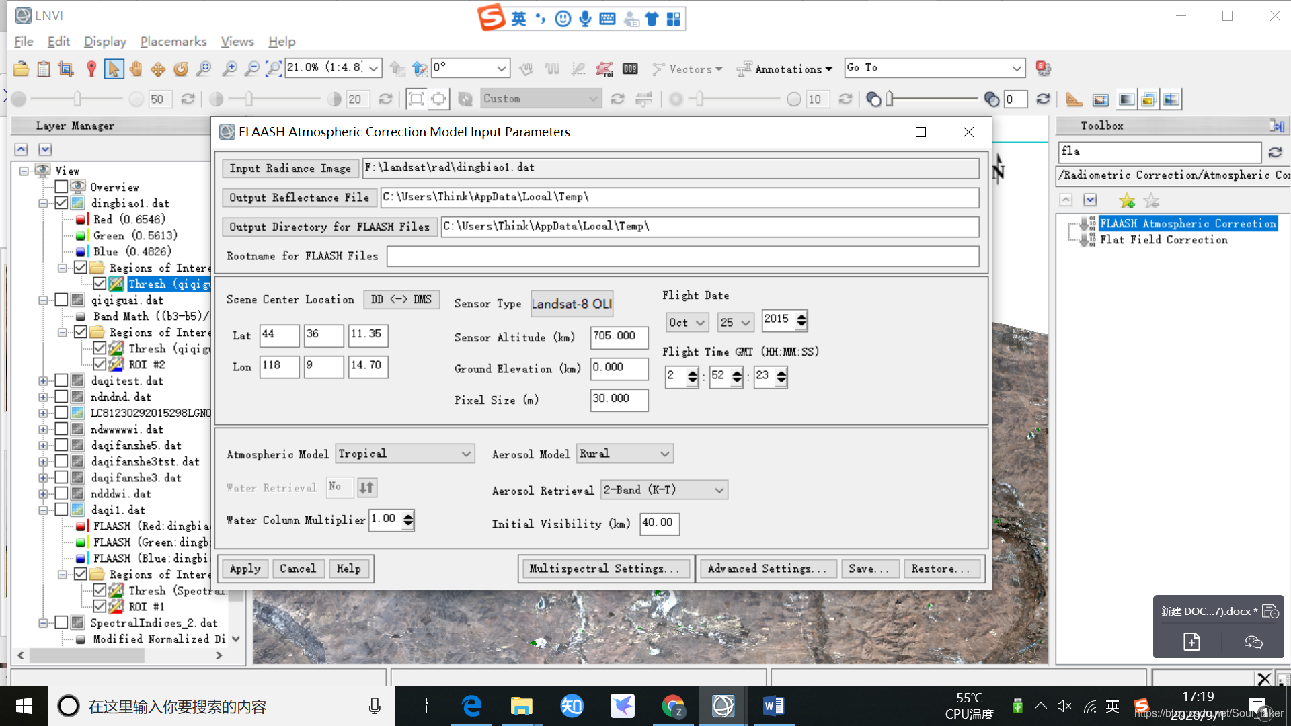Click the contrast slider handle

click(249, 99)
